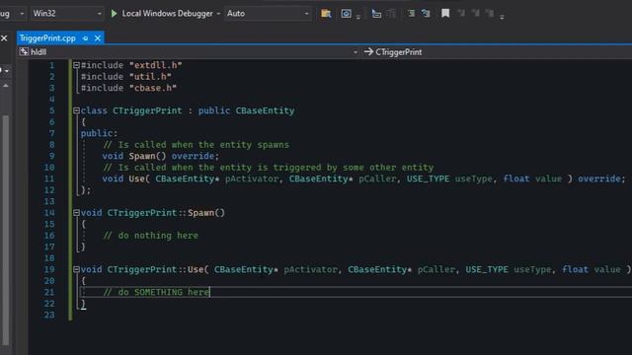Collapse the #include block on line 1

[x=76, y=65]
